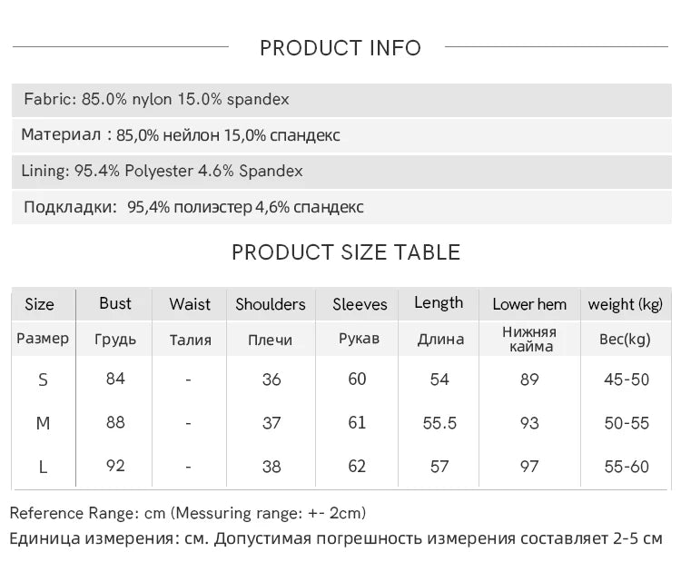
Task: Click the Lining Polyester Spandex row
Action: coord(341,171)
